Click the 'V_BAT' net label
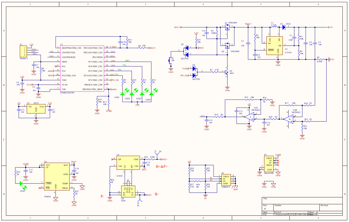349x222 pixels. click(x=113, y=47)
